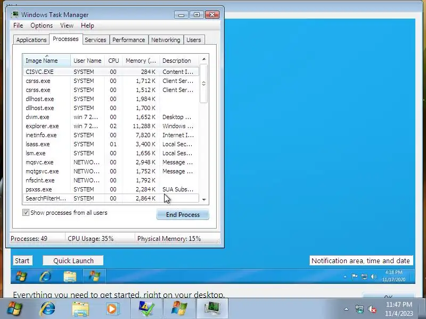Image resolution: width=426 pixels, height=319 pixels.
Task: Click Physical Memory: 15% in status bar
Action: click(x=169, y=239)
